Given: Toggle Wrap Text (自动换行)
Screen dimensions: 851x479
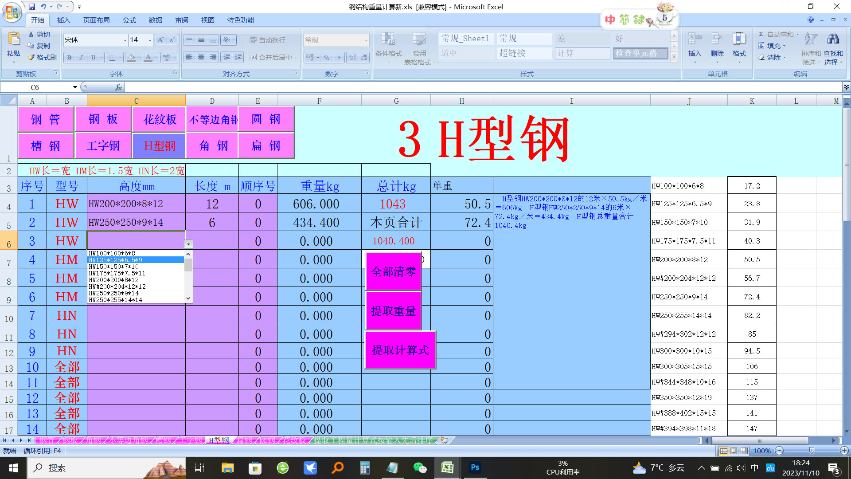Looking at the screenshot, I should tap(268, 40).
